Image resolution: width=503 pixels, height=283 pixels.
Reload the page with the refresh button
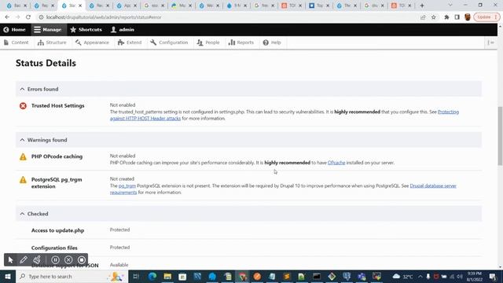[28, 17]
